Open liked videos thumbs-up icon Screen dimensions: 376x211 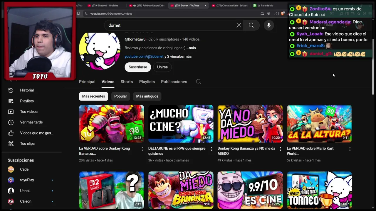point(11,133)
